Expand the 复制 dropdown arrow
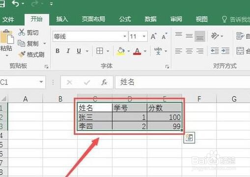Screen dimensions: 250x177 pyautogui.click(x=45, y=44)
